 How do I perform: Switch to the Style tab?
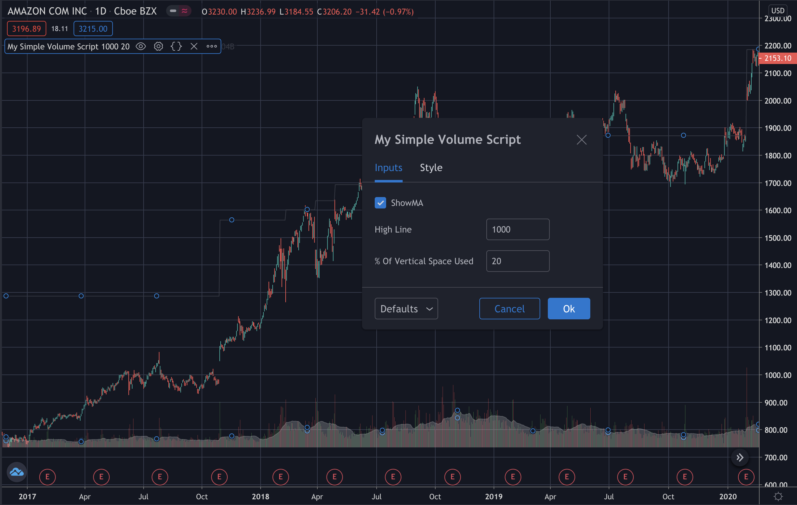coord(431,168)
